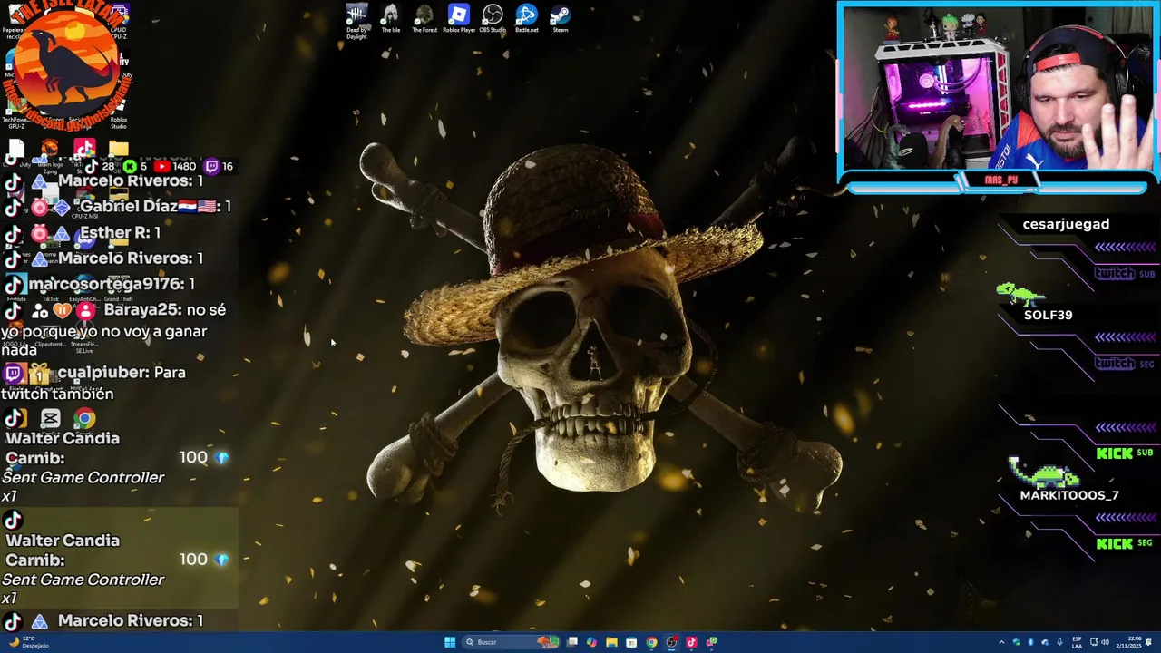
Task: Open Task View on the taskbar
Action: pos(572,642)
